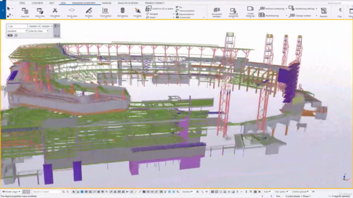
Task: Click the XYZ axis indicator in the view
Action: point(346,177)
